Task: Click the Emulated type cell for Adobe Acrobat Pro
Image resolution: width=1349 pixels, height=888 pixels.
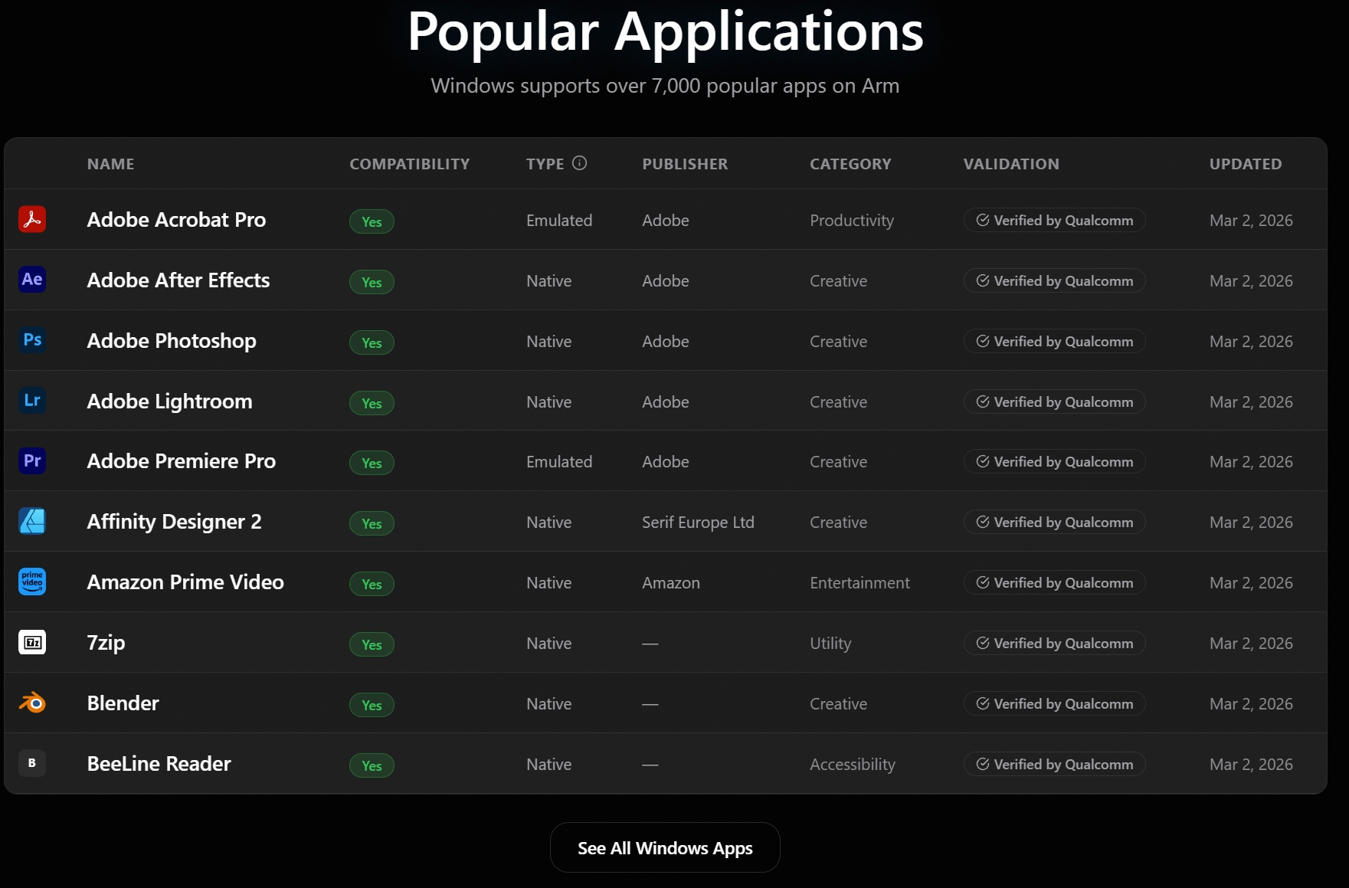Action: coord(559,221)
